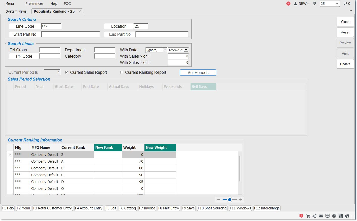
Task: Click the globe icon in status bar
Action: pos(347,216)
